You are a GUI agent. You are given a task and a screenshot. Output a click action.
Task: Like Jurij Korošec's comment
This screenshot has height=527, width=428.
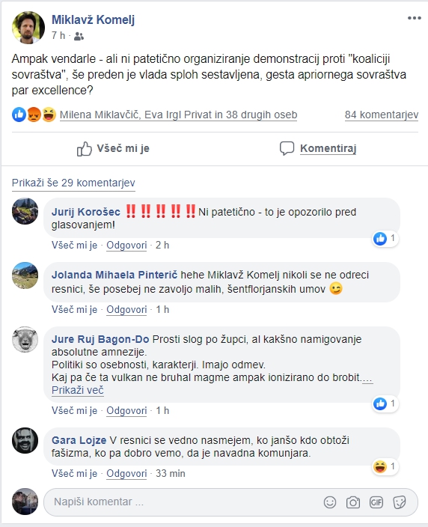coord(74,246)
